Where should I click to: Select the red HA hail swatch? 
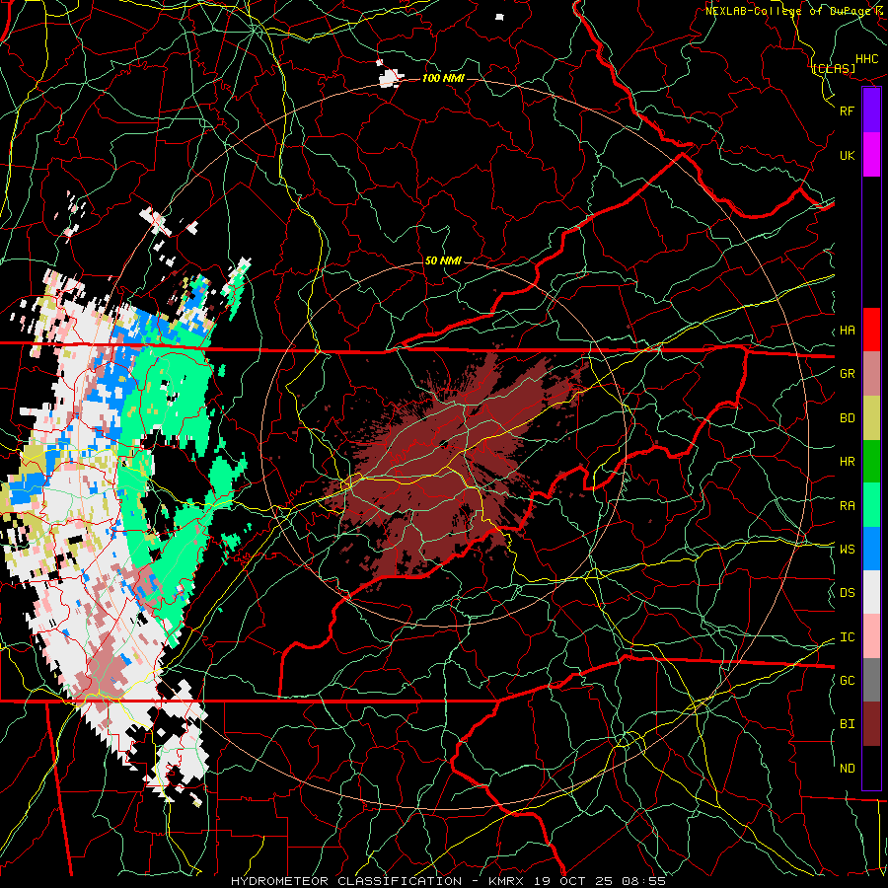[871, 330]
